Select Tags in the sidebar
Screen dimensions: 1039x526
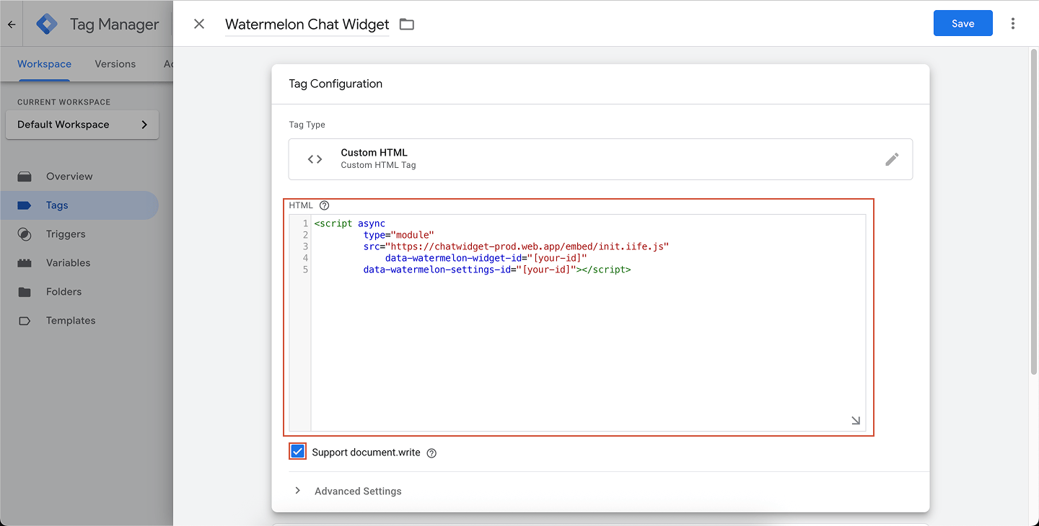click(x=79, y=205)
